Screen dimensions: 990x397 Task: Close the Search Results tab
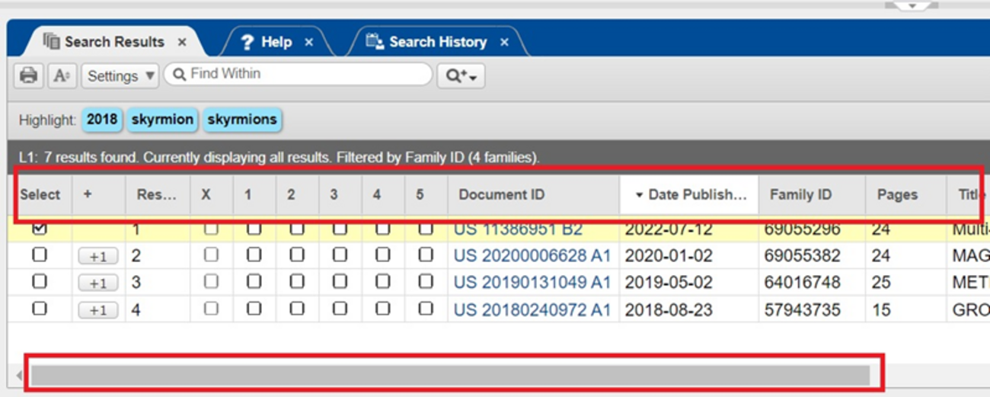(181, 42)
